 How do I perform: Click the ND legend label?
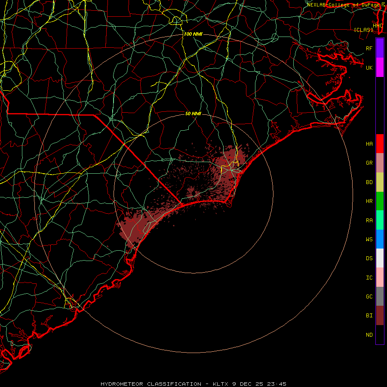pos(369,335)
